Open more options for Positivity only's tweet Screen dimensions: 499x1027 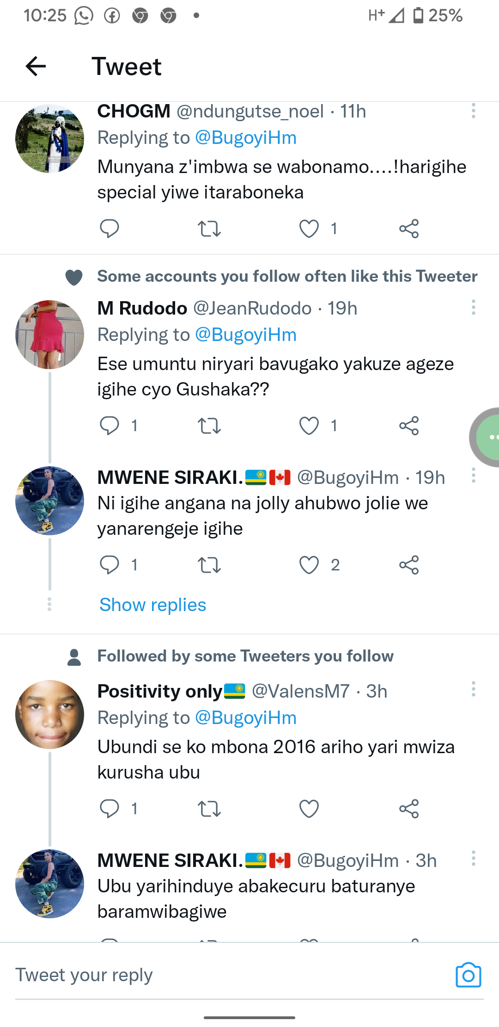click(473, 689)
